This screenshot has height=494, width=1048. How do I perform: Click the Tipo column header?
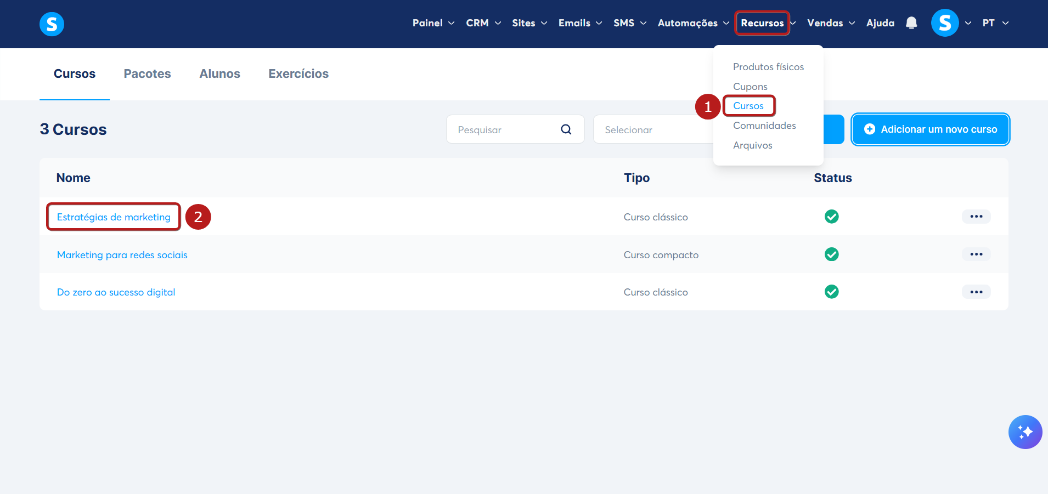pos(636,178)
